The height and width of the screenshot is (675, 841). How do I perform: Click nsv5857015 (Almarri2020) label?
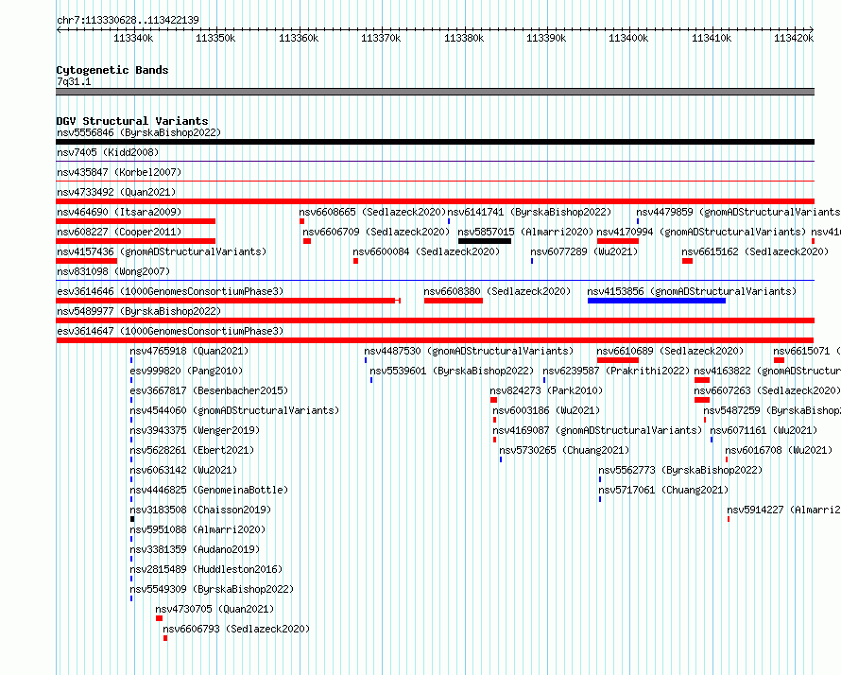pos(525,232)
